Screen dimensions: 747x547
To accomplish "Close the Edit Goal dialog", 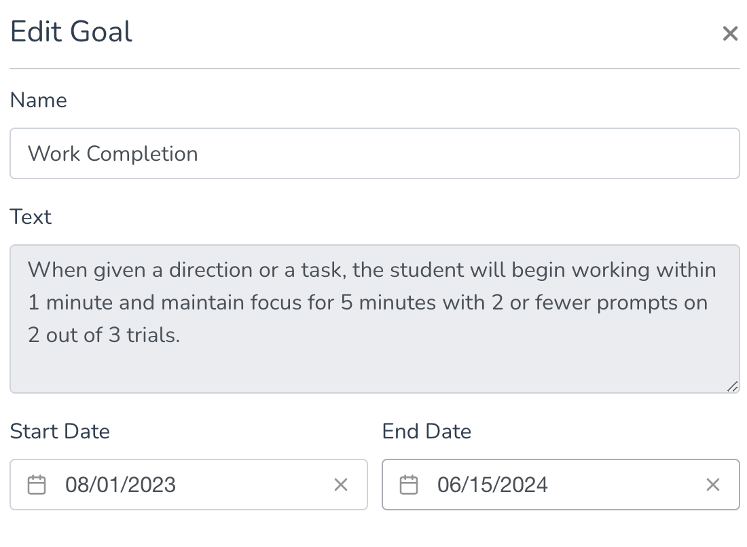I will [730, 34].
